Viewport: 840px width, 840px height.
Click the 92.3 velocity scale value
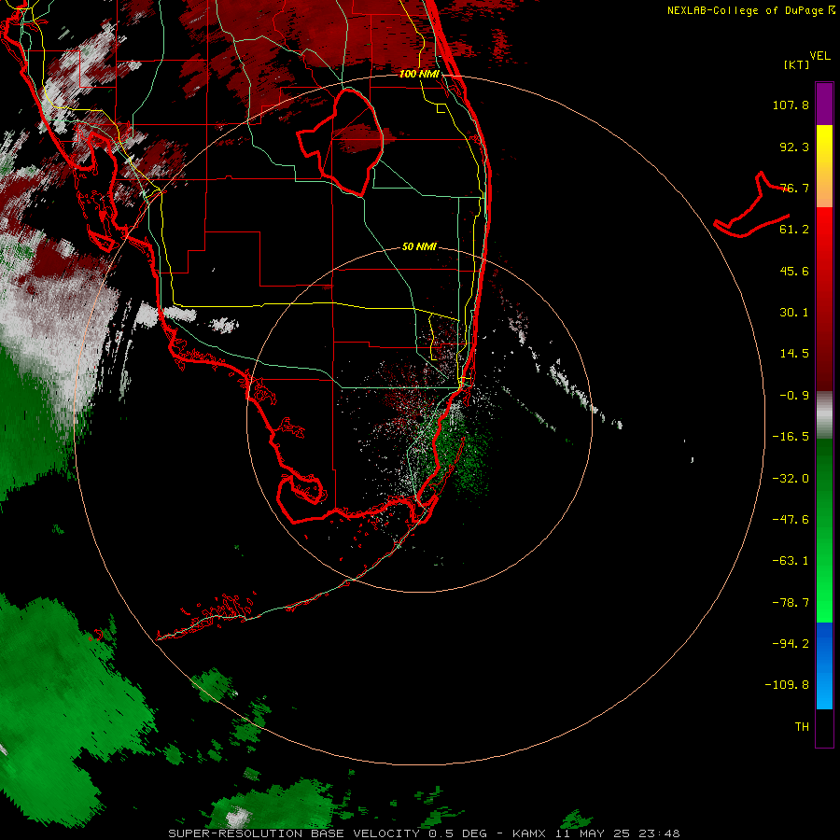[794, 147]
